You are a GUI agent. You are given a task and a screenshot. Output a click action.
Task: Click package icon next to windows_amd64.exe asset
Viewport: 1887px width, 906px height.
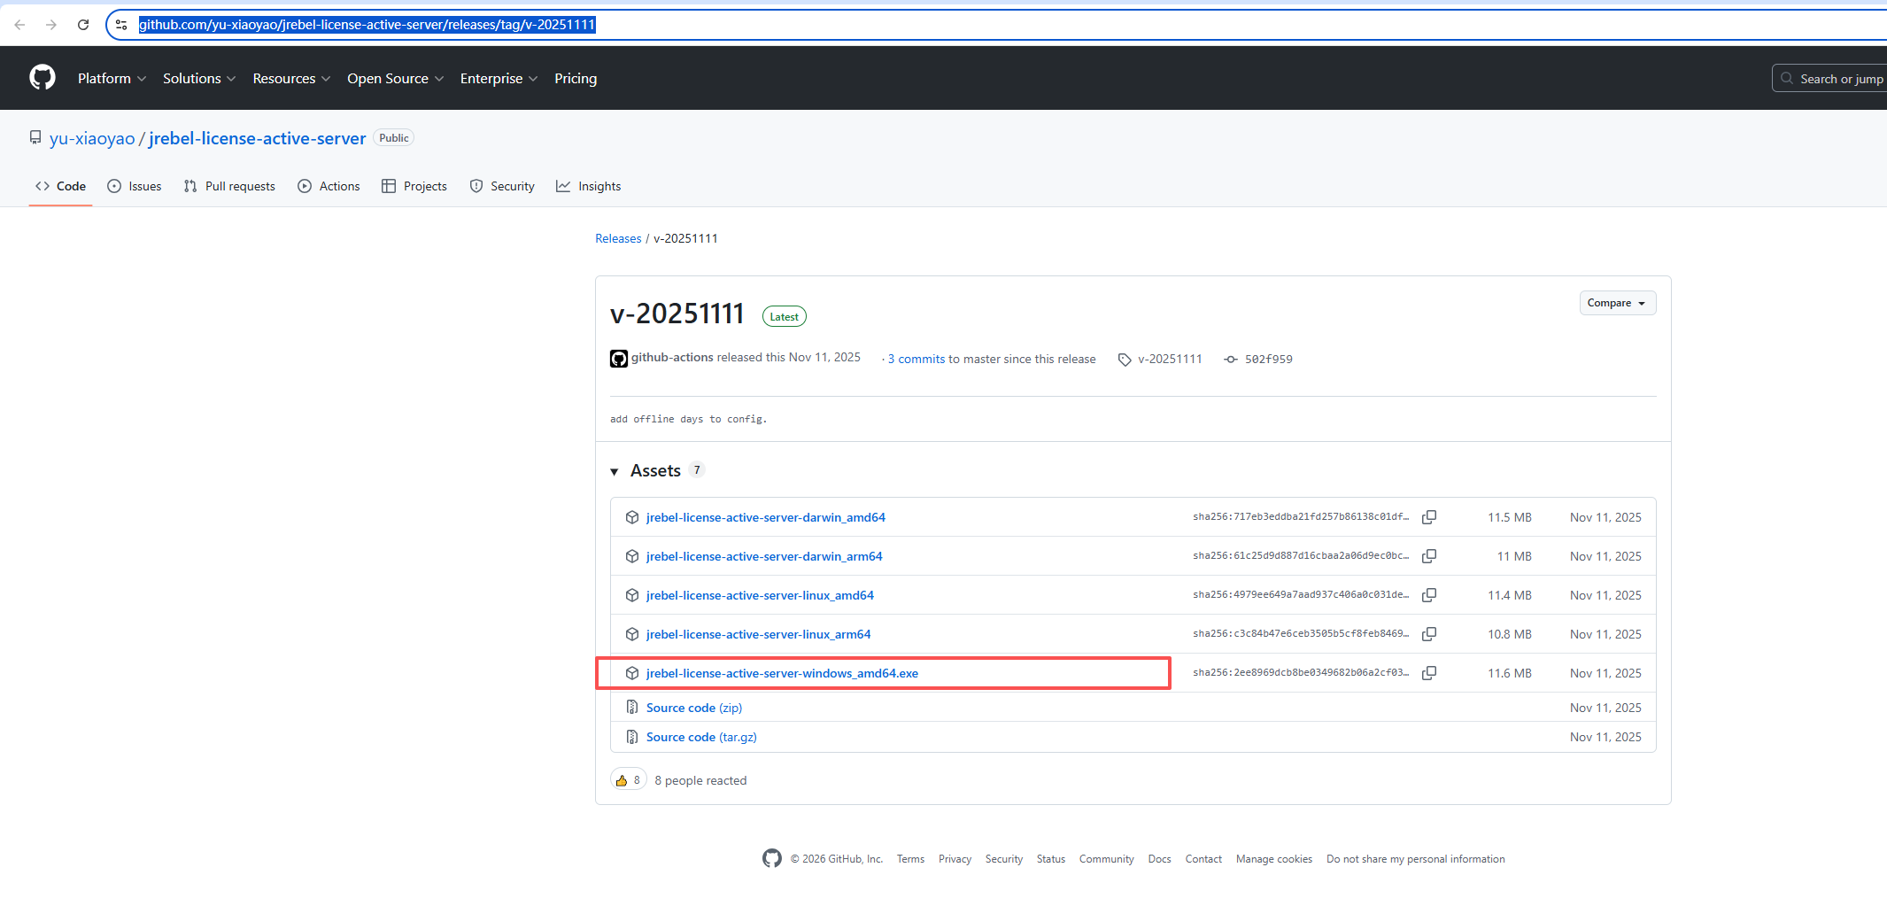click(632, 673)
